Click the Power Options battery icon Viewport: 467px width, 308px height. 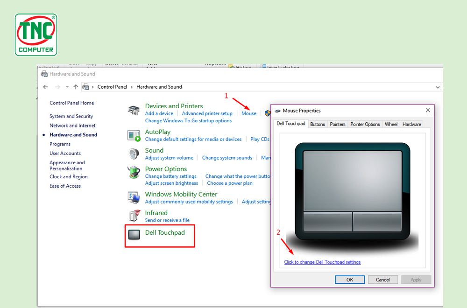point(134,172)
